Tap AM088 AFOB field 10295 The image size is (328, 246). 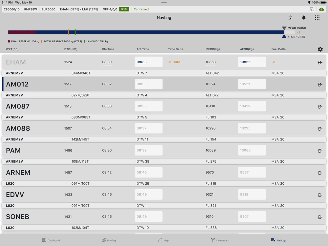pyautogui.click(x=252, y=128)
